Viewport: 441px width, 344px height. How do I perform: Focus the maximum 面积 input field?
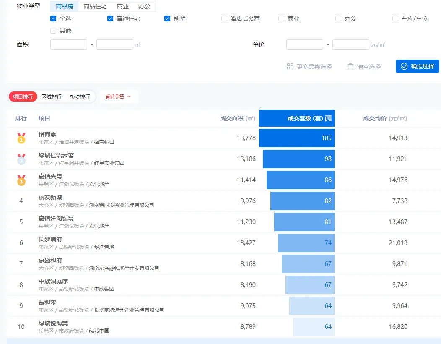click(115, 44)
